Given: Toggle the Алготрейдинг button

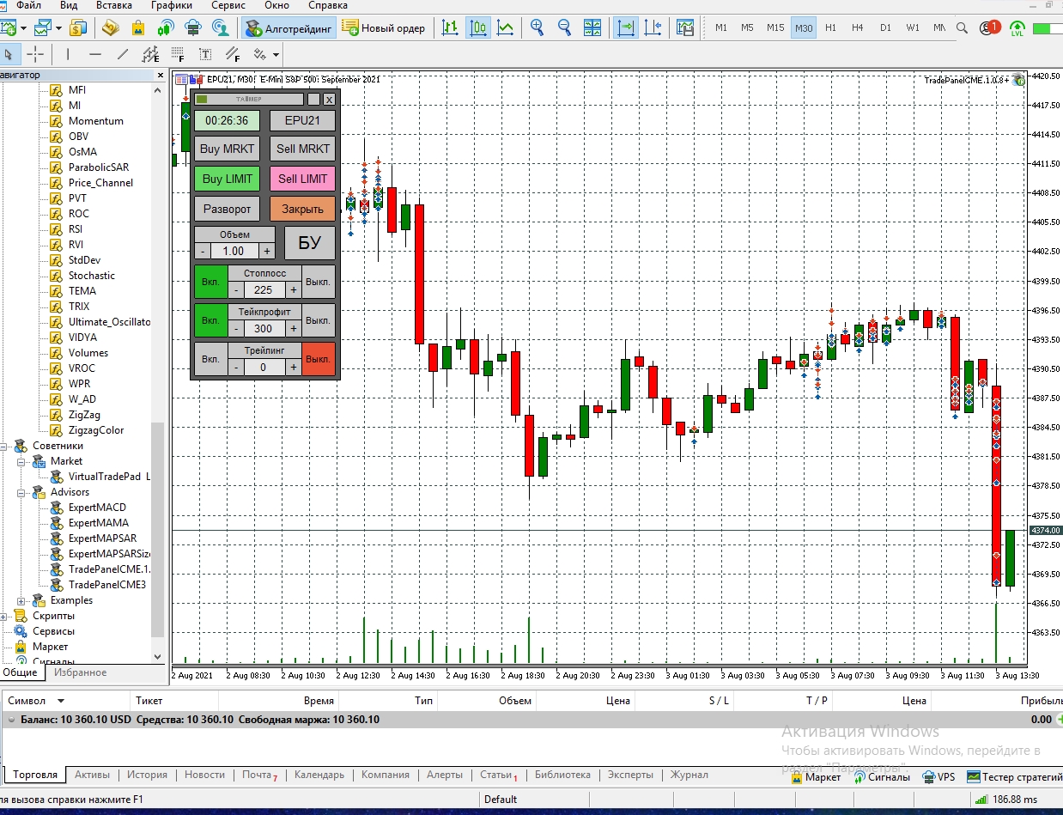Looking at the screenshot, I should point(289,27).
